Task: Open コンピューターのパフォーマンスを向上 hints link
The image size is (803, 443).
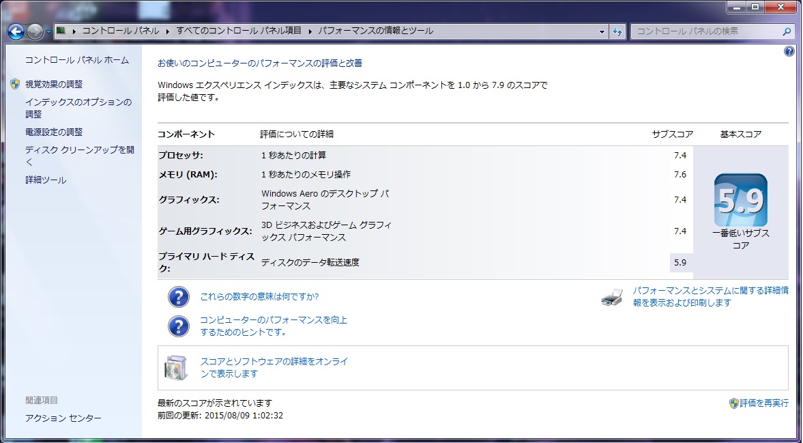Action: (274, 326)
